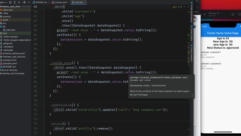241x136 pixels.
Task: Click "New Status is: approved" in simulator
Action: [223, 48]
